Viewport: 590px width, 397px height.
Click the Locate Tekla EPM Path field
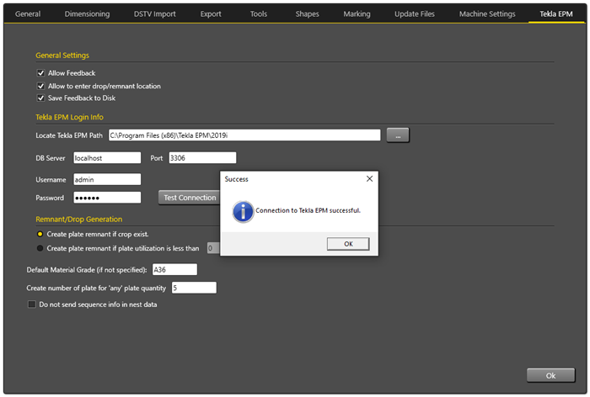[244, 135]
